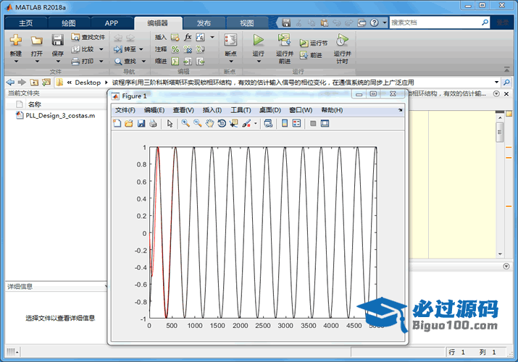518x362 pixels.
Task: Expand the 打开 dropdown arrow
Action: [37, 62]
